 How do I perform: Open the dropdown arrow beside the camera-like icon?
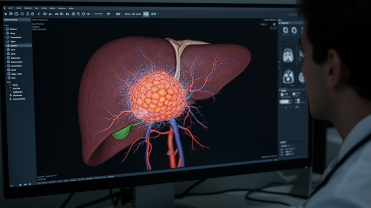point(121,14)
